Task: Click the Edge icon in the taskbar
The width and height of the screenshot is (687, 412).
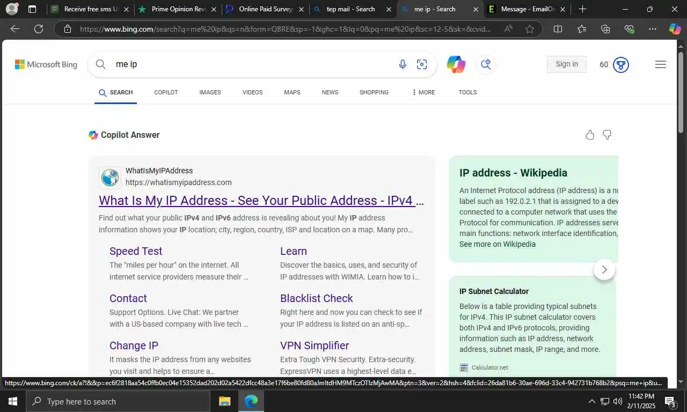Action: pyautogui.click(x=251, y=401)
